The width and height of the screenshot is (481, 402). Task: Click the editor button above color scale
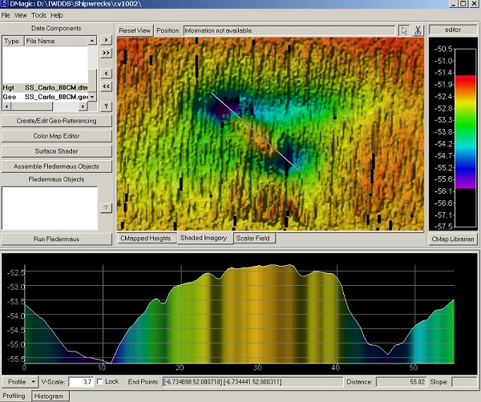pyautogui.click(x=453, y=30)
